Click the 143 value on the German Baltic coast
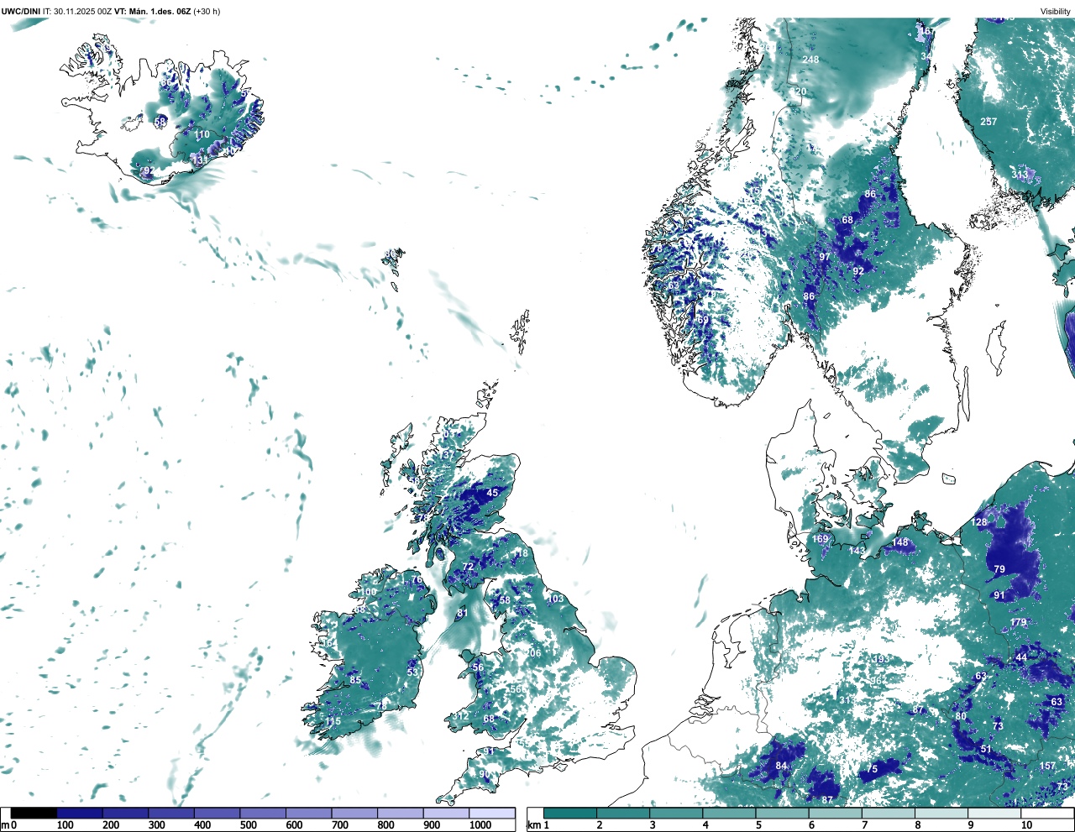 (x=857, y=551)
